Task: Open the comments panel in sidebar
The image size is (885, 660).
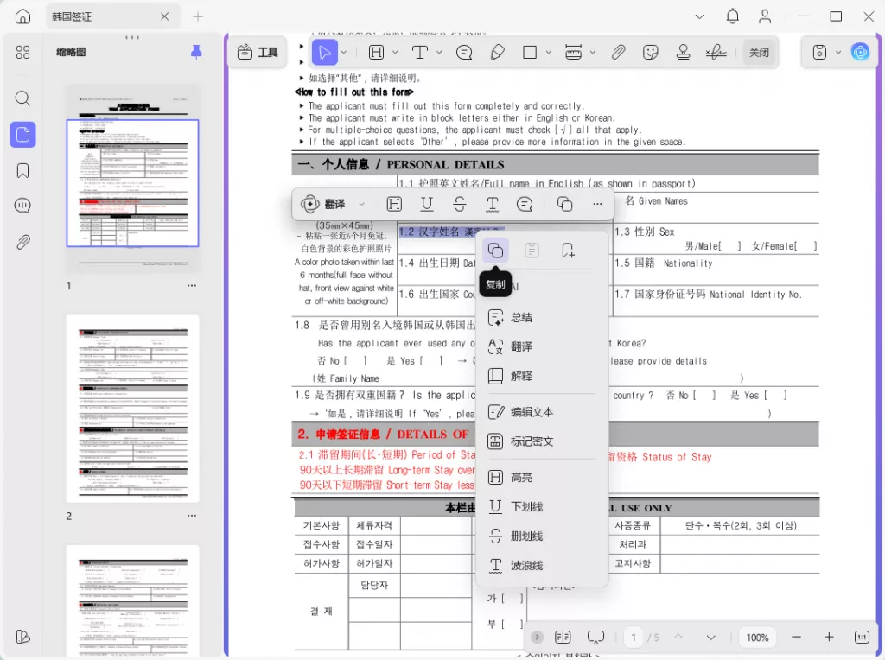Action: point(22,206)
